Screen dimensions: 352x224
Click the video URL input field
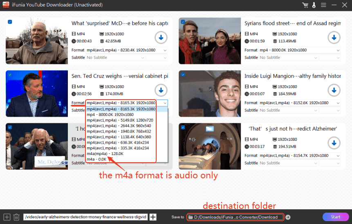click(85, 217)
